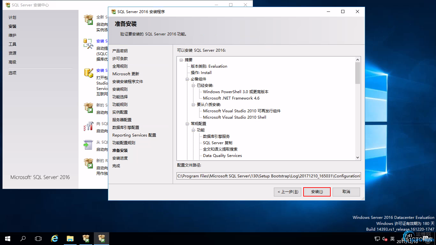Image resolution: width=436 pixels, height=245 pixels.
Task: Click the summary tree scrollbar thumb
Action: click(357, 73)
